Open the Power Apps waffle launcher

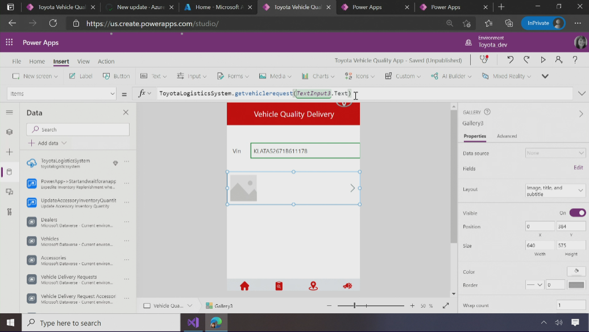tap(9, 43)
